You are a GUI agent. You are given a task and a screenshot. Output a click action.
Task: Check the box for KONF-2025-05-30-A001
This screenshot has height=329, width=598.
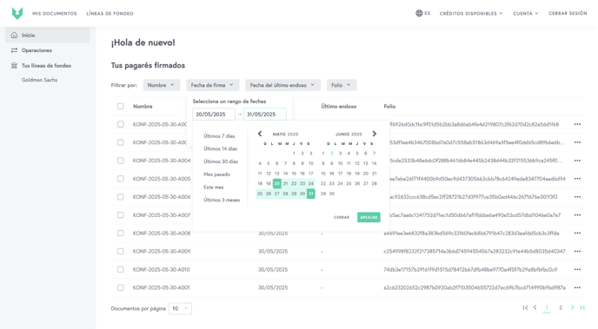pos(121,287)
